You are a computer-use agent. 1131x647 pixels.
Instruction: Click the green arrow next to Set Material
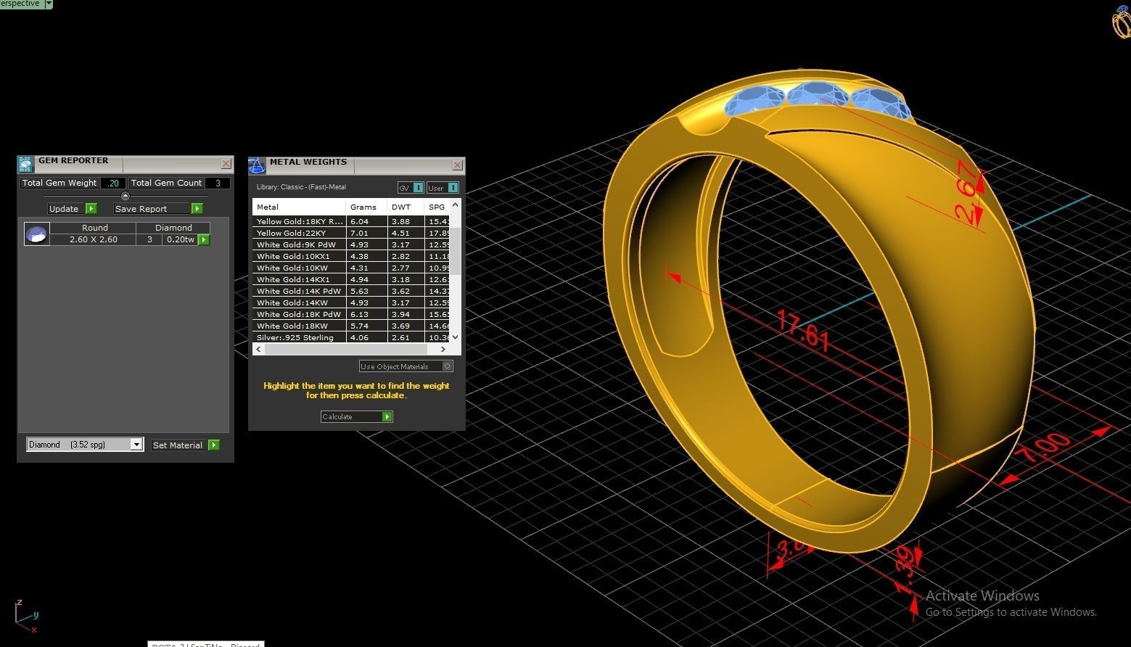click(214, 445)
